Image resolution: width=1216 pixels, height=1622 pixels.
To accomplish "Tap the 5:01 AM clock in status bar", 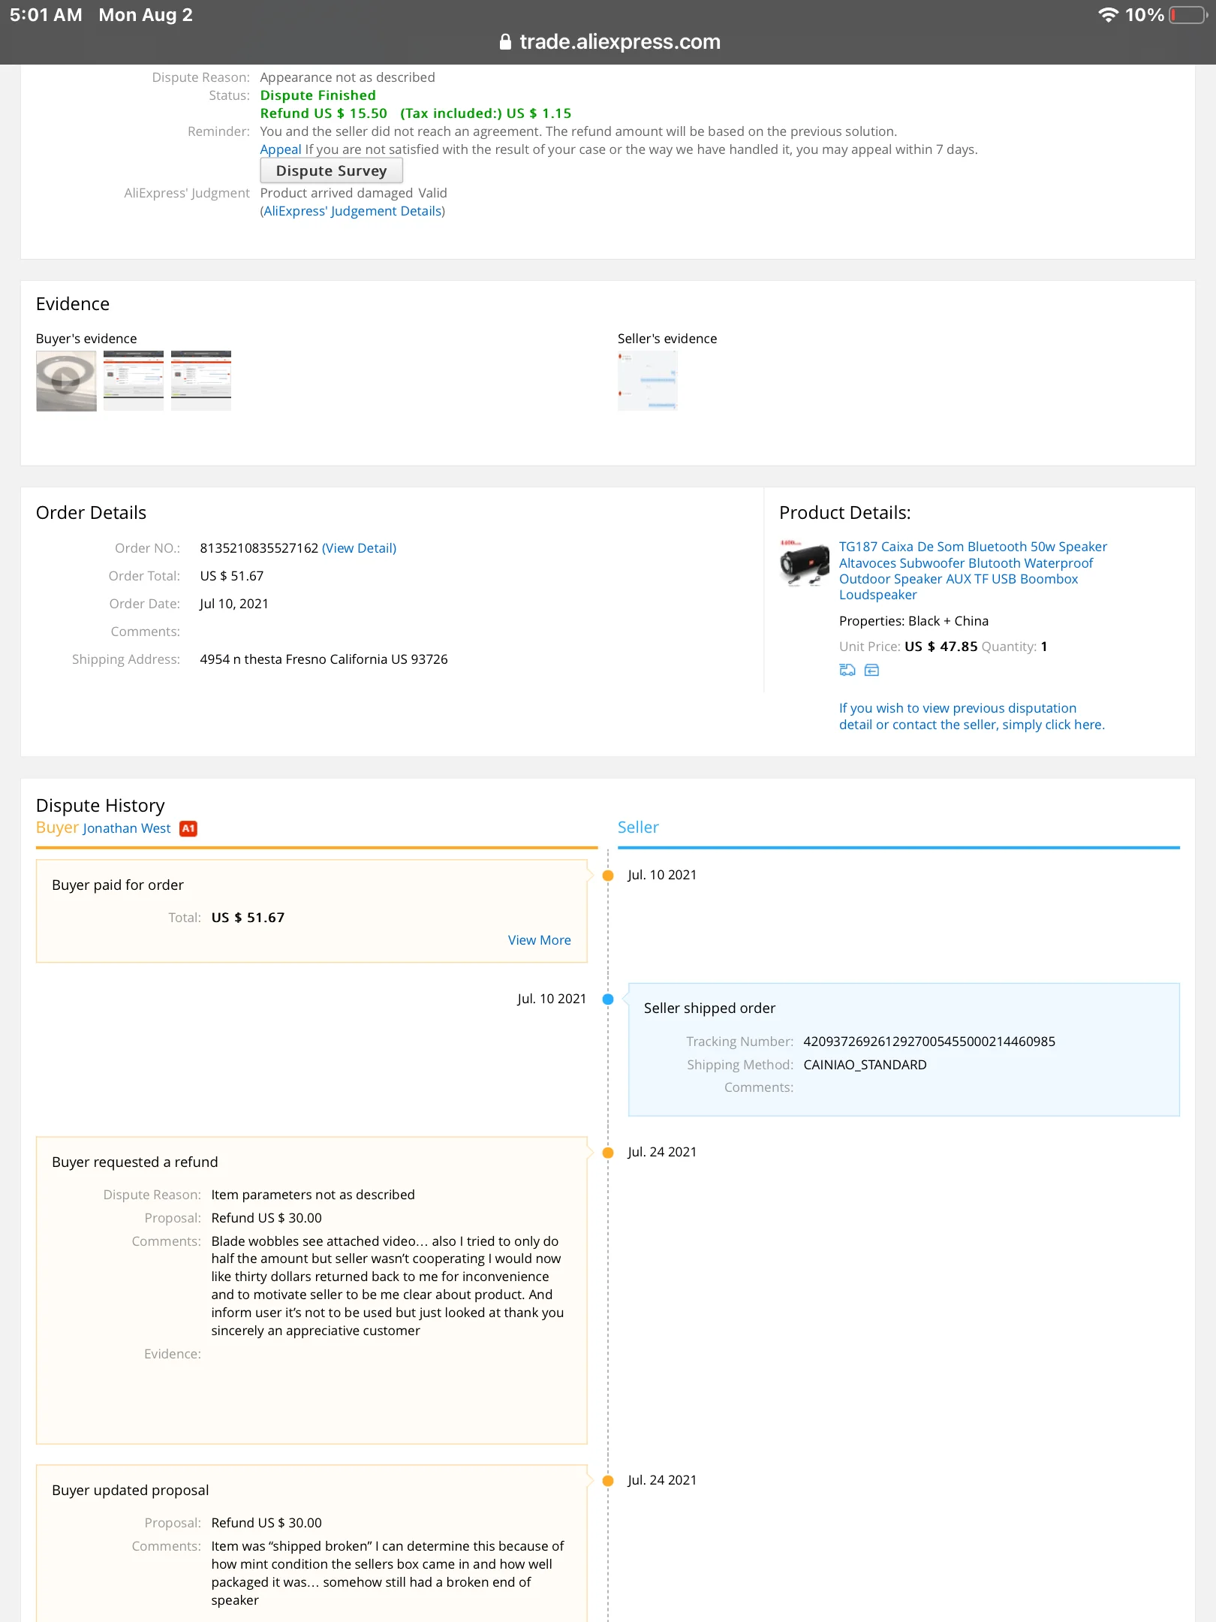I will click(x=46, y=15).
